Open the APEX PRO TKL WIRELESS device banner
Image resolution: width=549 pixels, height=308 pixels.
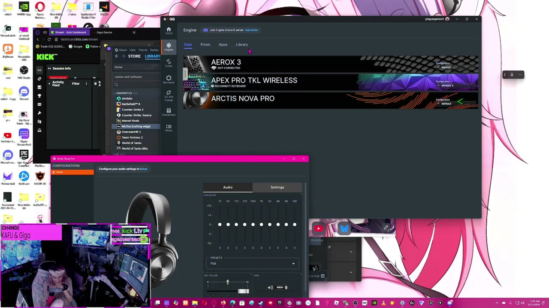point(331,82)
